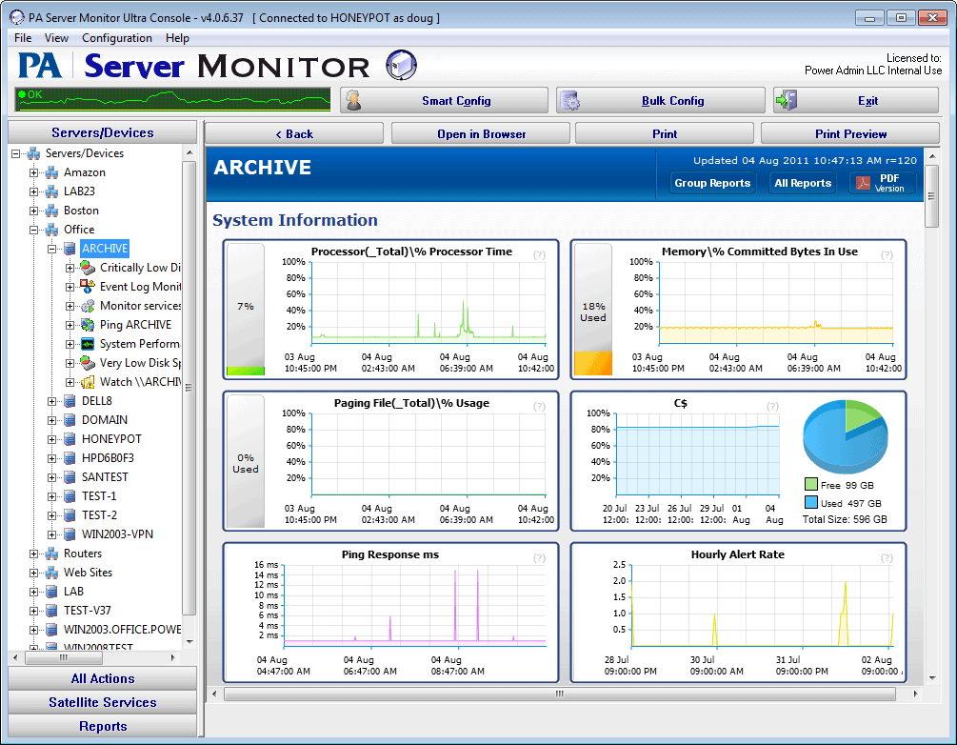This screenshot has height=745, width=957.
Task: Collapse the ARCHIVE server node
Action: coord(52,249)
